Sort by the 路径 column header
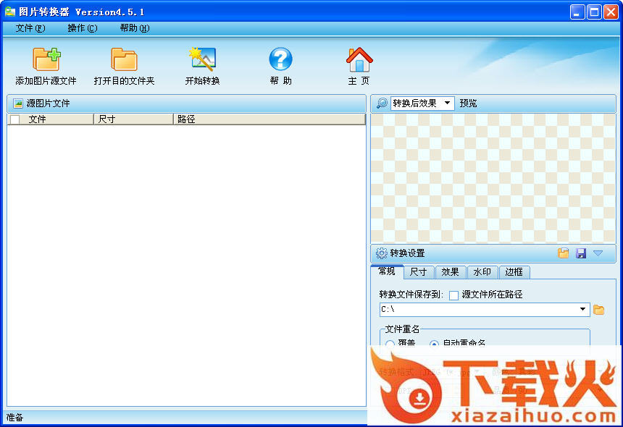This screenshot has height=427, width=623. click(x=269, y=119)
